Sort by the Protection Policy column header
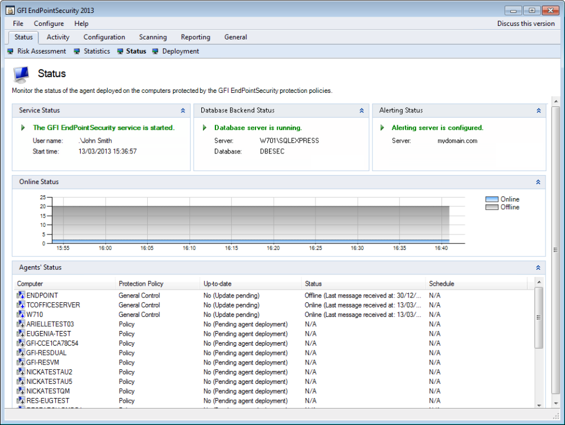The width and height of the screenshot is (565, 425). 141,283
